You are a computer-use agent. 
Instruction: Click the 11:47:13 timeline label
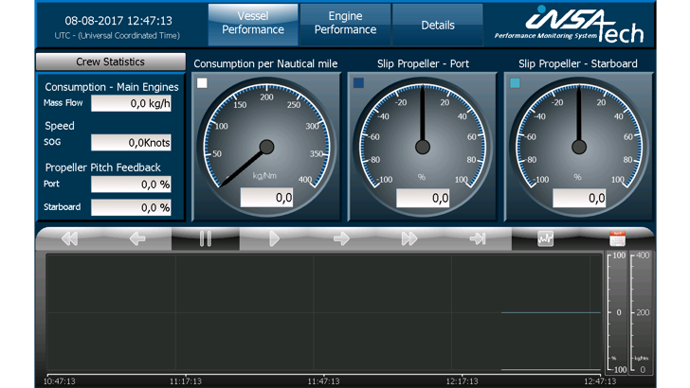tap(323, 381)
